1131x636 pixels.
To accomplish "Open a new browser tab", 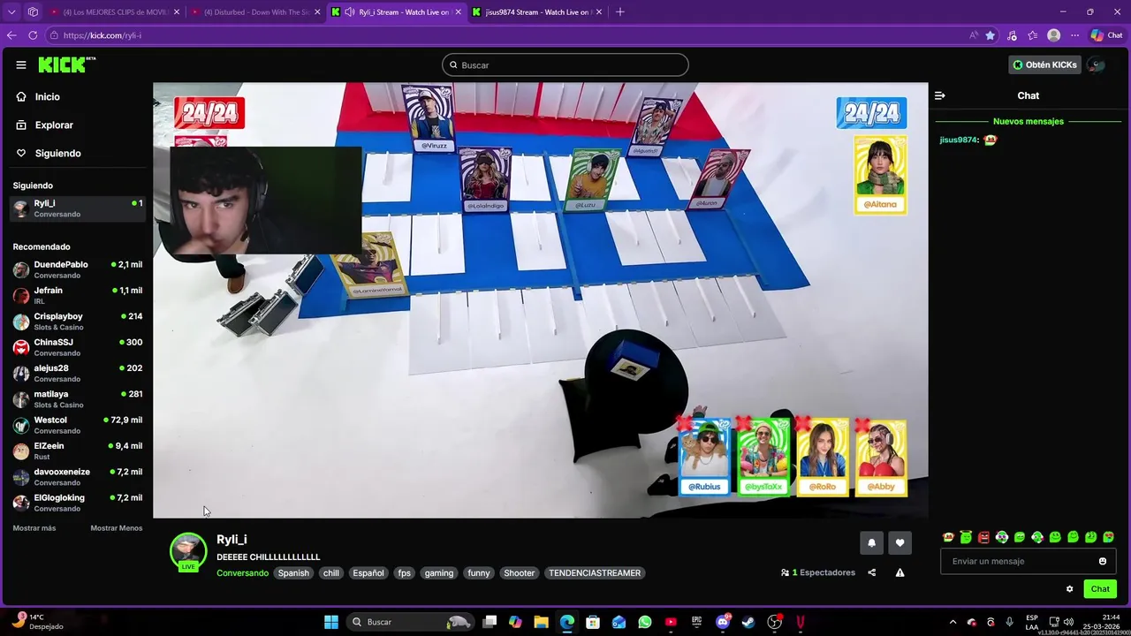I will pyautogui.click(x=619, y=11).
